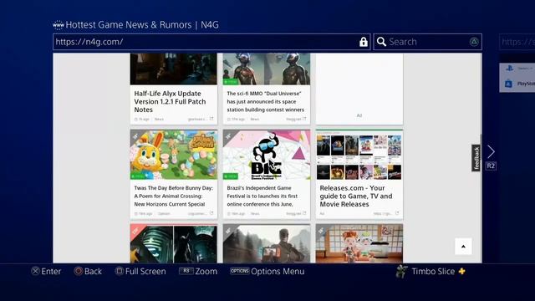535x301 pixels.
Task: Click the green heat badge on Dual Universe image
Action: [231, 82]
